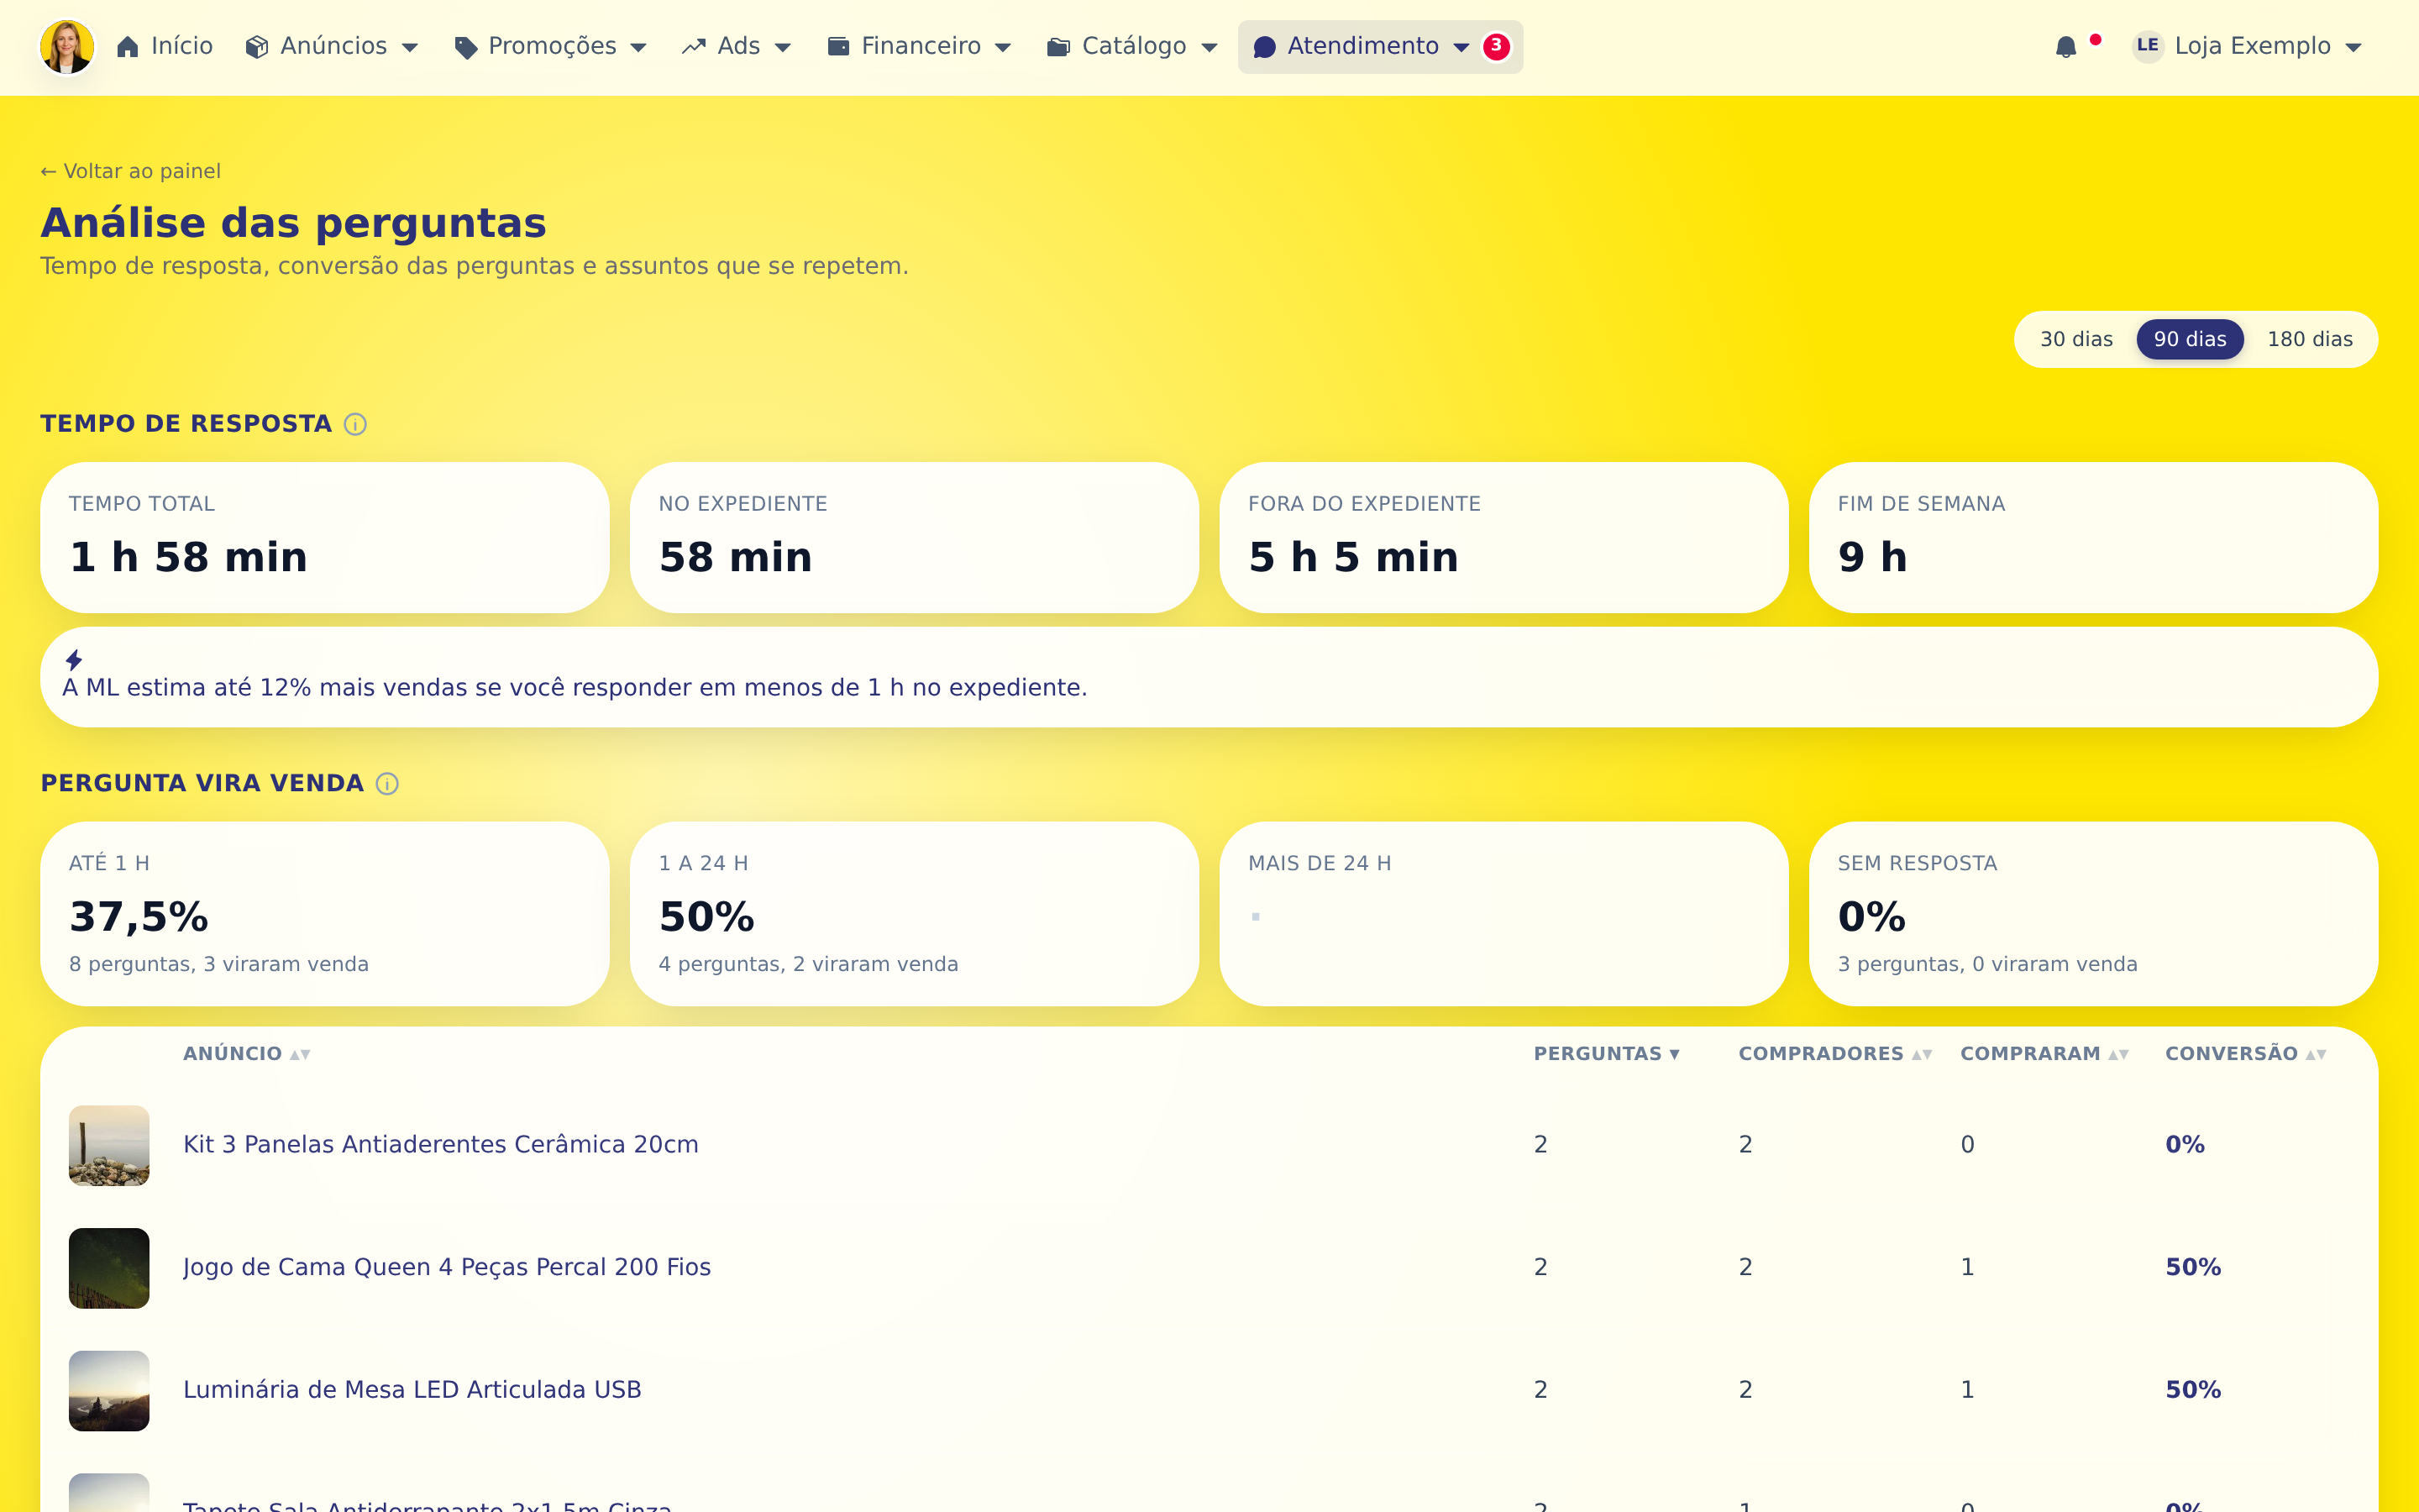Click the LE store initials badge
Screen dimensions: 2419x1512
click(2147, 46)
